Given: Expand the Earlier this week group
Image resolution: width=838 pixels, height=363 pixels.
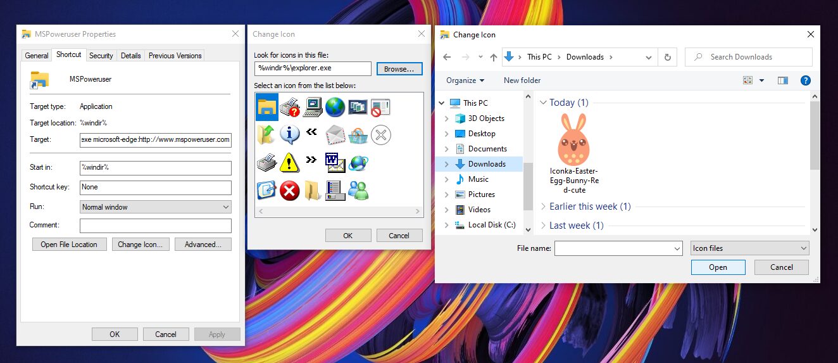Looking at the screenshot, I should click(543, 207).
